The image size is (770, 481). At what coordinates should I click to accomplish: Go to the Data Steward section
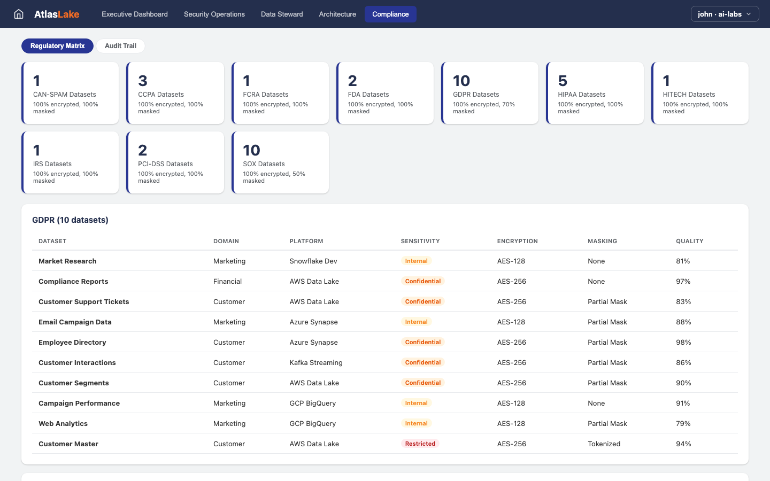pos(282,14)
